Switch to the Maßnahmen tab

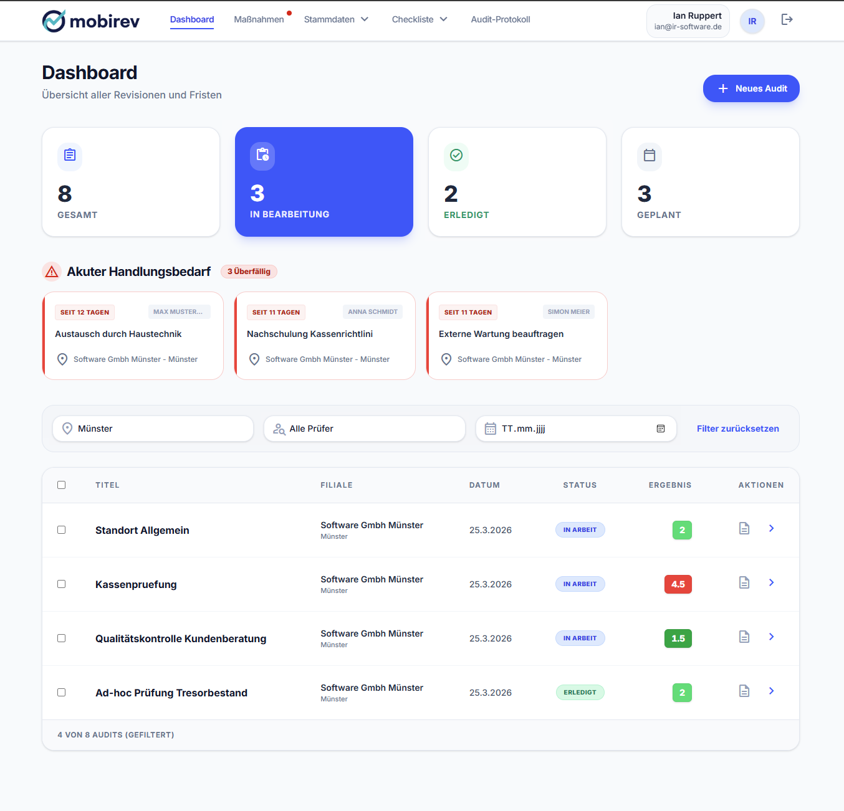pos(259,19)
